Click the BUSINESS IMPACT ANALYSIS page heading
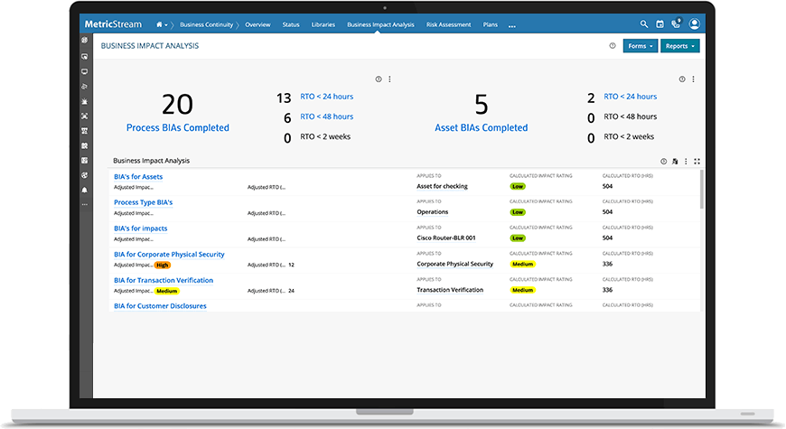Screen dimensions: 786x429 pyautogui.click(x=150, y=45)
